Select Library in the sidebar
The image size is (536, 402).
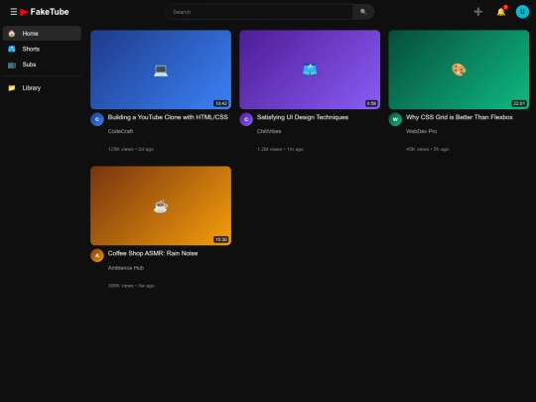(42, 88)
